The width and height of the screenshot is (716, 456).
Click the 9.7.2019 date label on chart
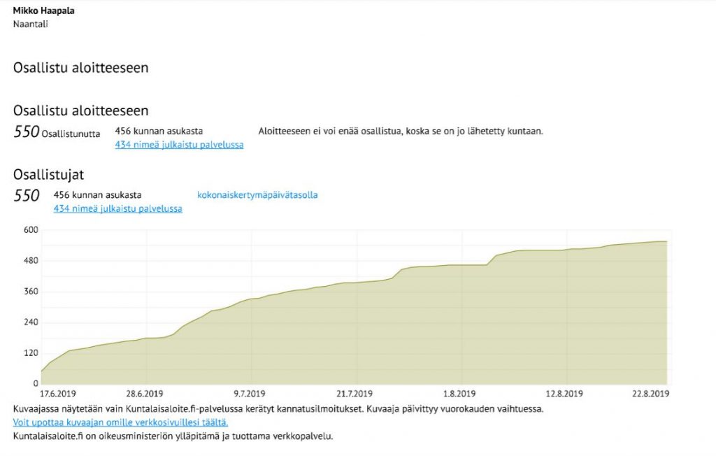(x=250, y=394)
